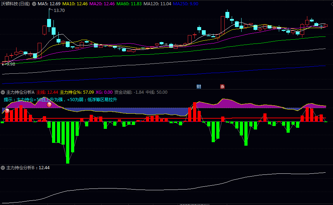This screenshot has width=333, height=205.
Task: Click the MA5: 12.69 label
Action: pos(49,4)
